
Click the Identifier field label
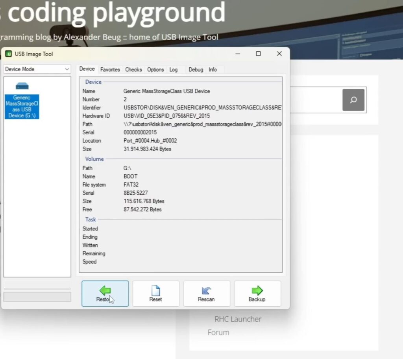[92, 108]
